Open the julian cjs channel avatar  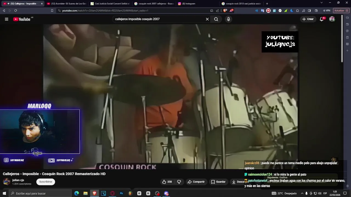[7, 182]
